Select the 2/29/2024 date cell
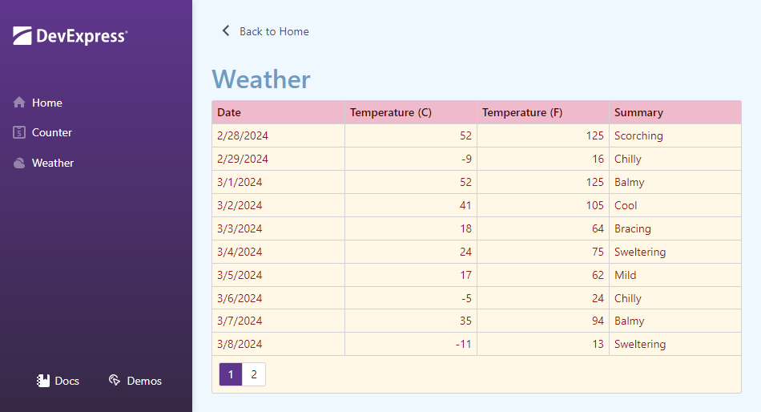This screenshot has height=412, width=761. [279, 159]
